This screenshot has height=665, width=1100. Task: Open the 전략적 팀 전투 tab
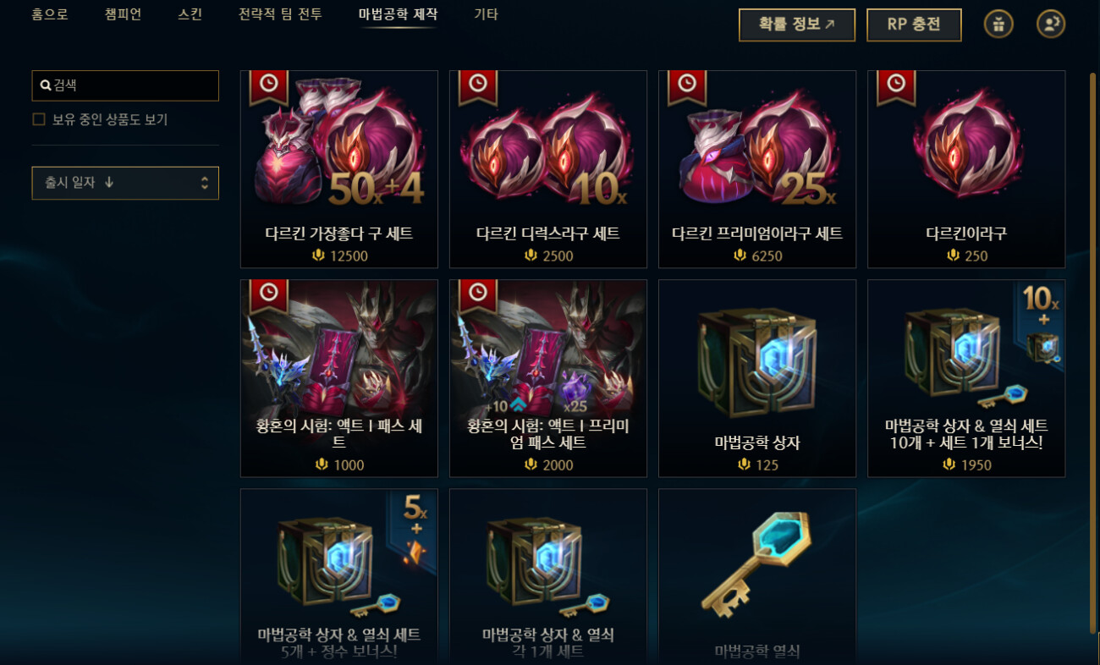pyautogui.click(x=280, y=14)
